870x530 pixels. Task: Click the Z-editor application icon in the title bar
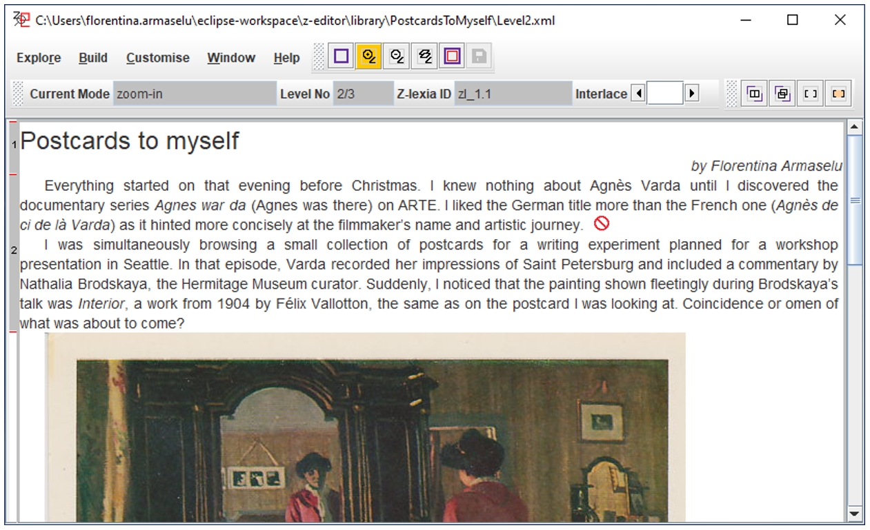(x=22, y=20)
